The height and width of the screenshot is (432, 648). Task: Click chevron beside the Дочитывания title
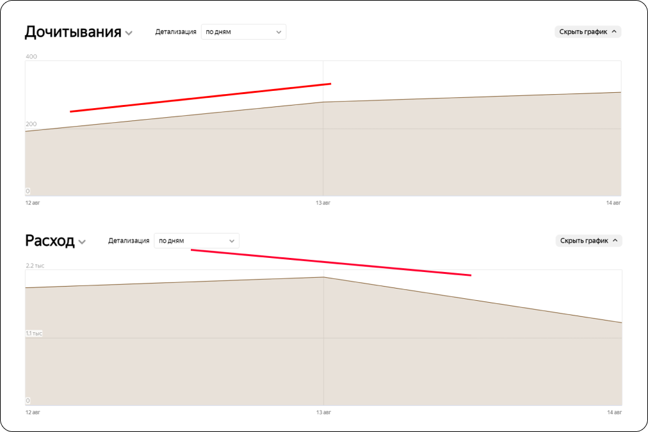click(129, 33)
